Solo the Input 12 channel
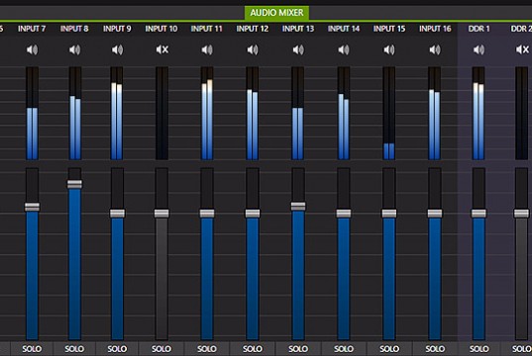The width and height of the screenshot is (532, 356). coord(253,349)
